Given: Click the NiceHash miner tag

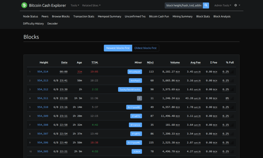Looking at the screenshot, I should [x=135, y=72].
